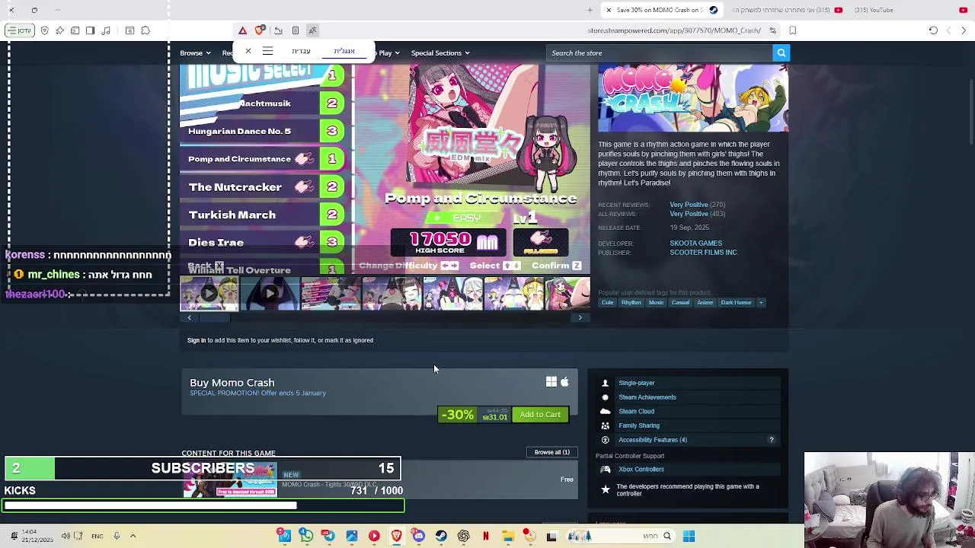Select Hebrew tab in translate popup
Screen dimensions: 975x548
click(301, 51)
